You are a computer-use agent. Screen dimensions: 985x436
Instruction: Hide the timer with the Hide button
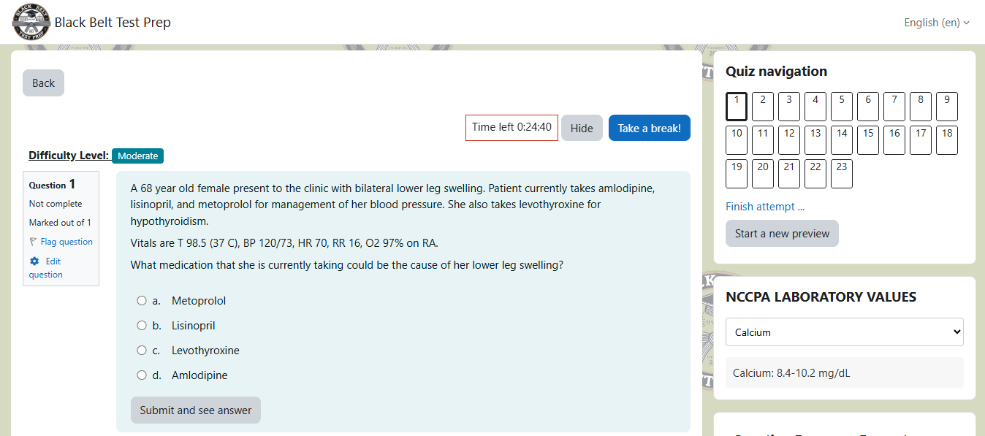[582, 129]
